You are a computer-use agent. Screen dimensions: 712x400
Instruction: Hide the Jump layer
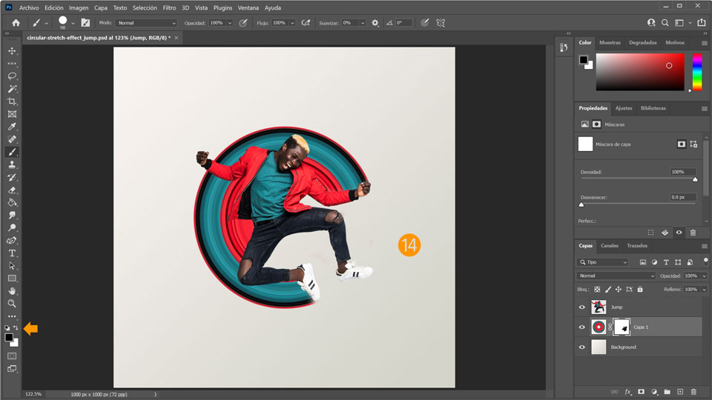coord(582,307)
